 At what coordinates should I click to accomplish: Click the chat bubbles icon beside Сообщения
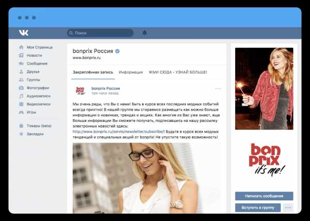point(21,64)
